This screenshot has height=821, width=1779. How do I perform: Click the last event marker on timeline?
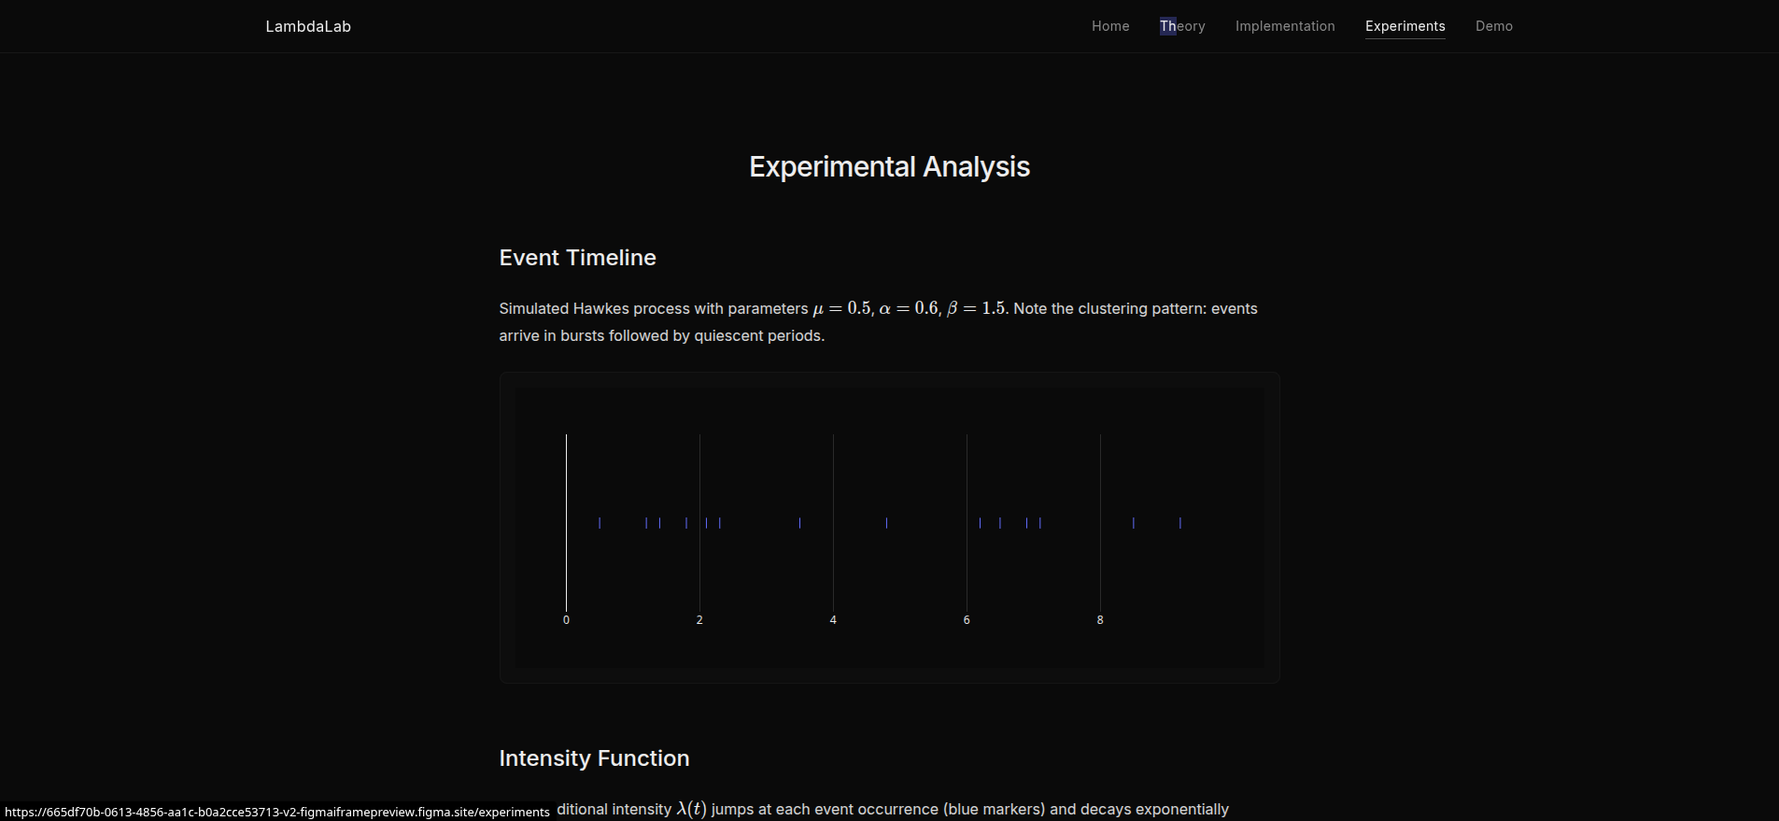point(1180,523)
